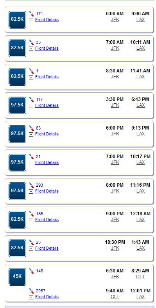Click LAX under the 1:43 AM arrival
The width and height of the screenshot is (156, 308).
140,248
